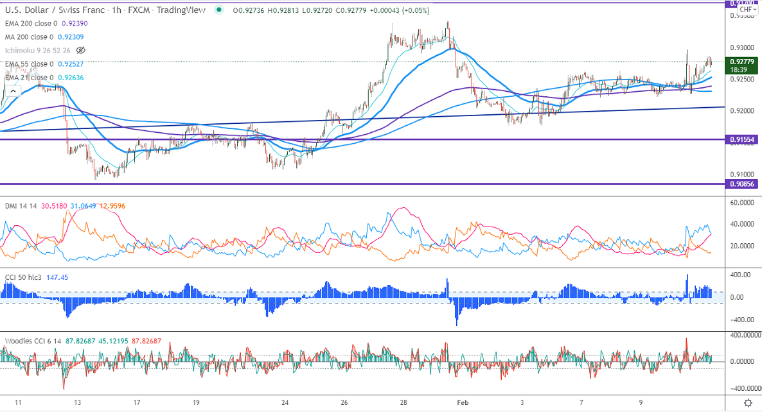Click the EMA 55 value 0.92527
Screen dimensions: 762x412
(71, 64)
